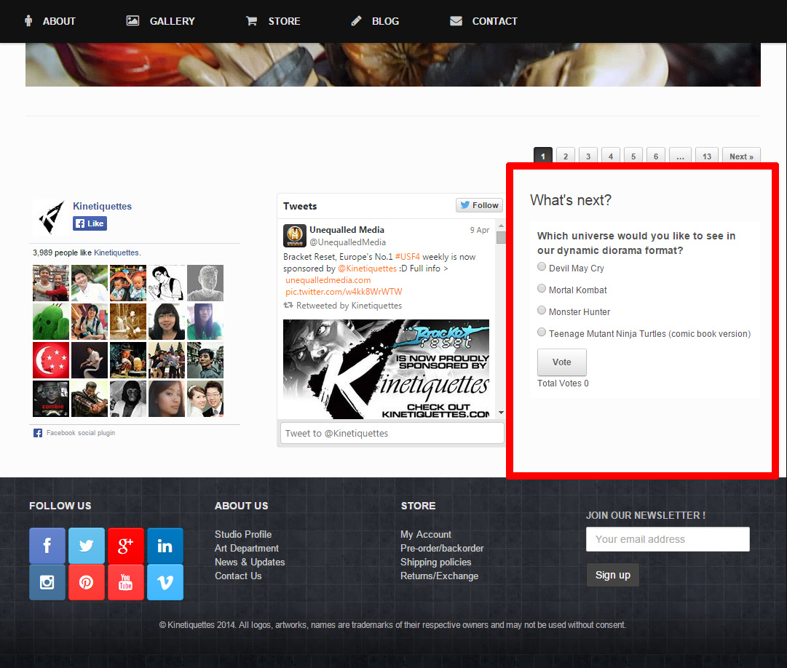The height and width of the screenshot is (668, 787).
Task: Click the YouTube footer icon
Action: click(126, 582)
